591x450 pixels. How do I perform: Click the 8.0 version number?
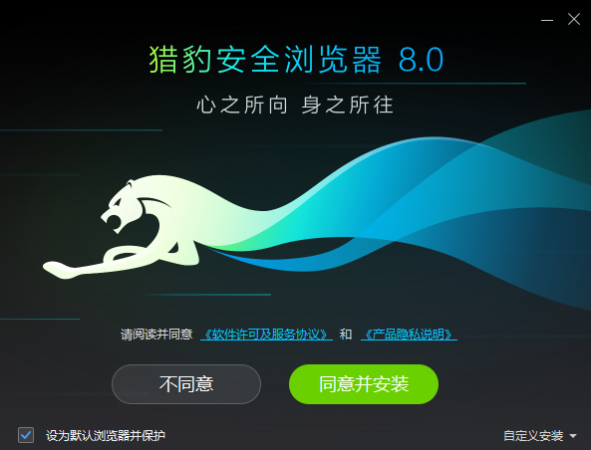421,60
